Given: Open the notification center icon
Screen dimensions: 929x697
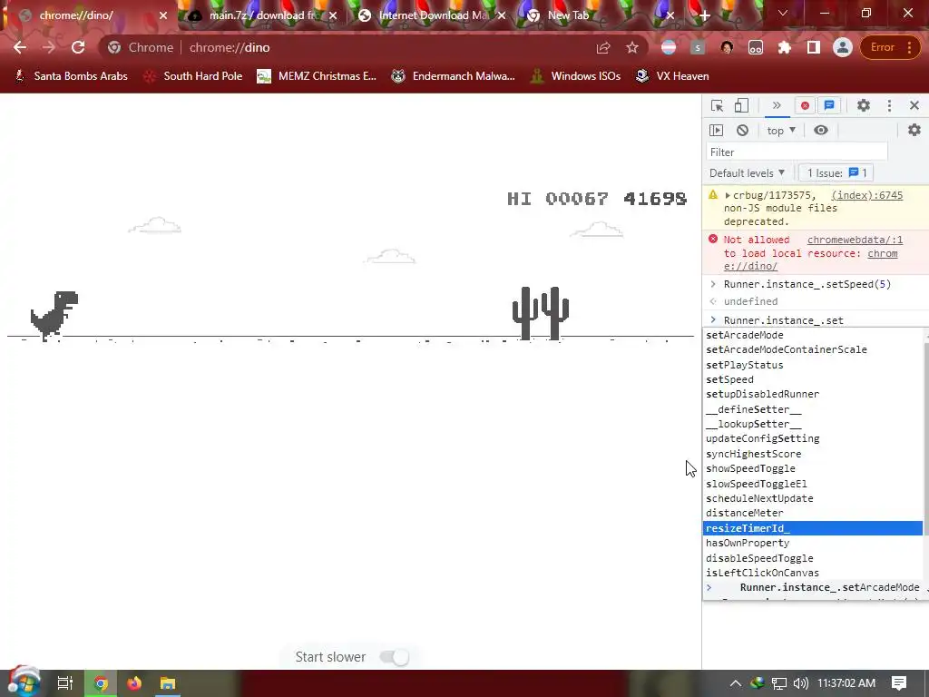Looking at the screenshot, I should coord(899,683).
